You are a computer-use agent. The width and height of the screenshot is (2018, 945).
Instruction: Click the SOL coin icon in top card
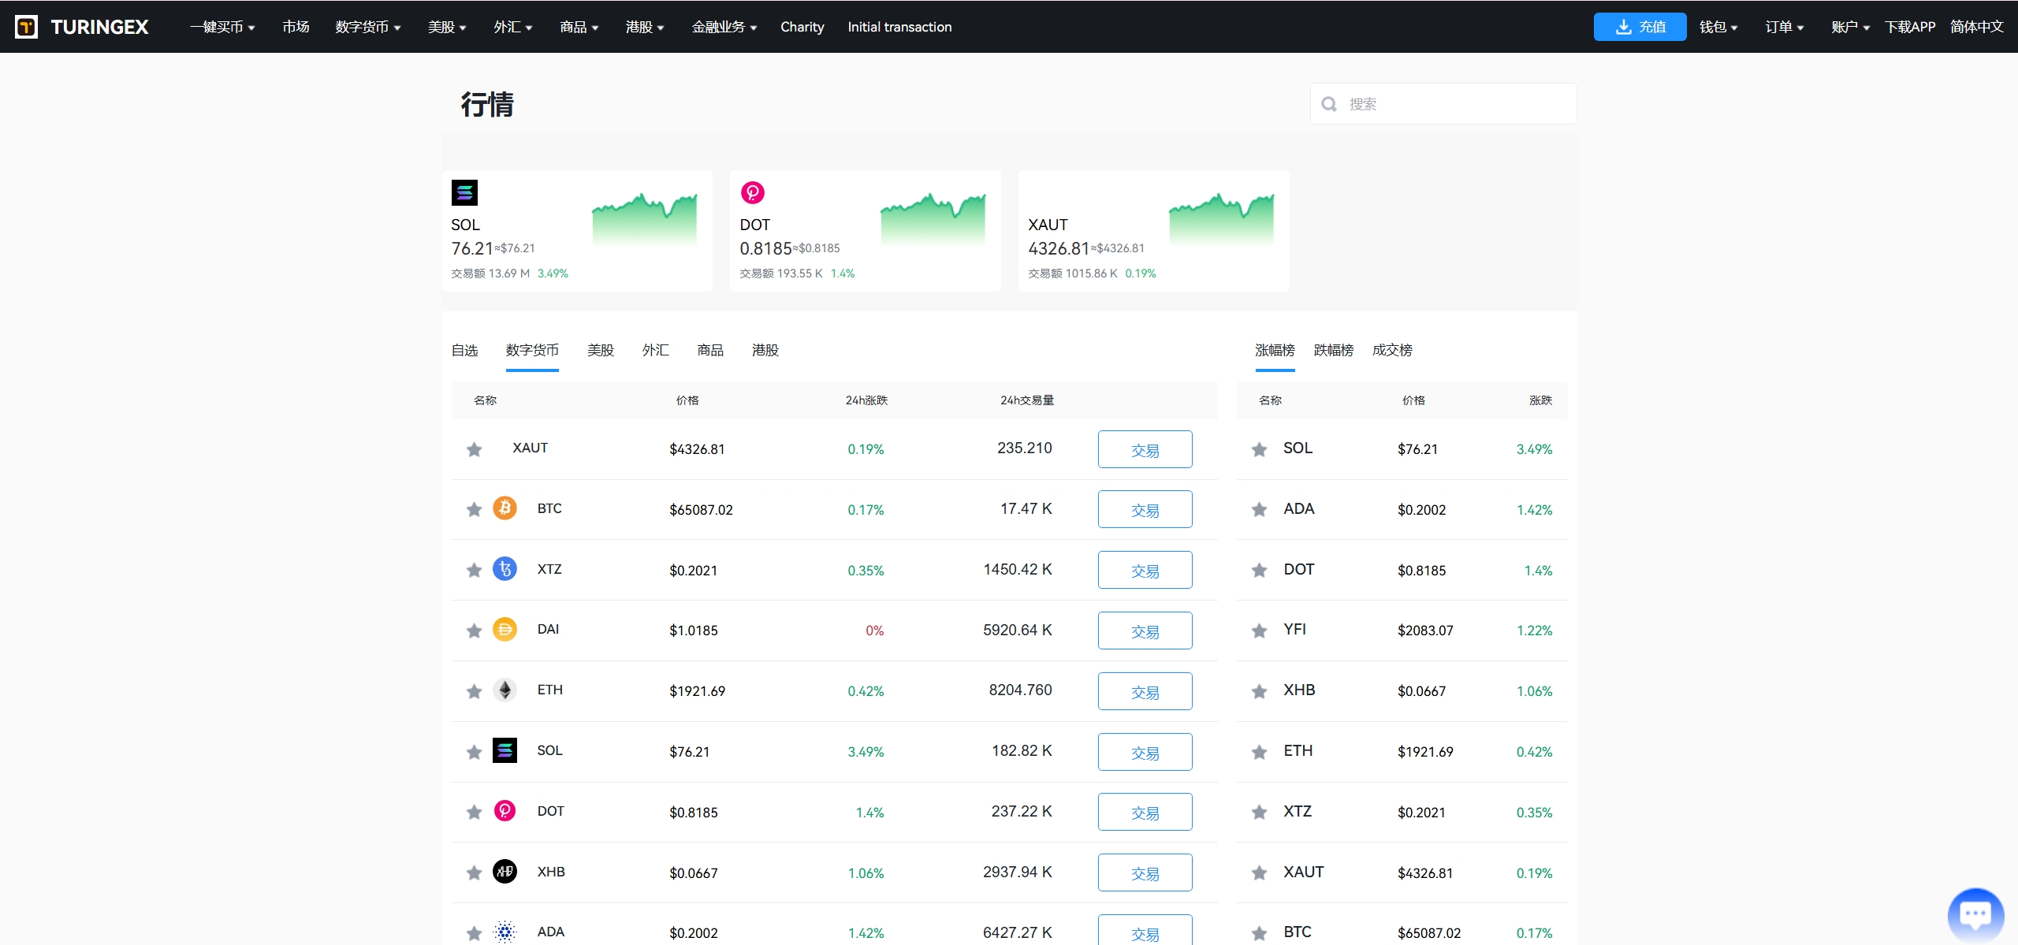pos(464,192)
